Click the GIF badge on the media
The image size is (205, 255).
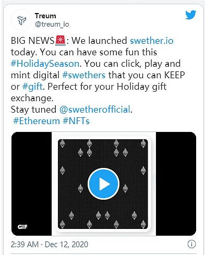tap(22, 227)
